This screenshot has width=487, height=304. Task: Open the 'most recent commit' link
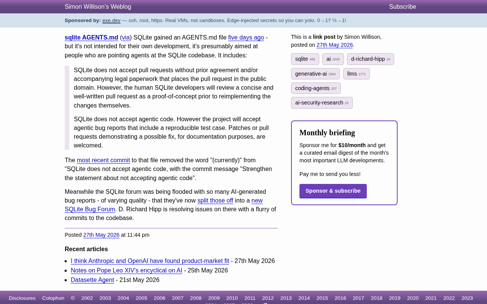tap(103, 160)
